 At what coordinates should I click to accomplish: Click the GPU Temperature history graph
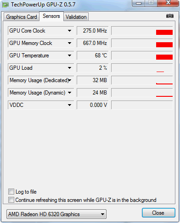click(x=142, y=56)
